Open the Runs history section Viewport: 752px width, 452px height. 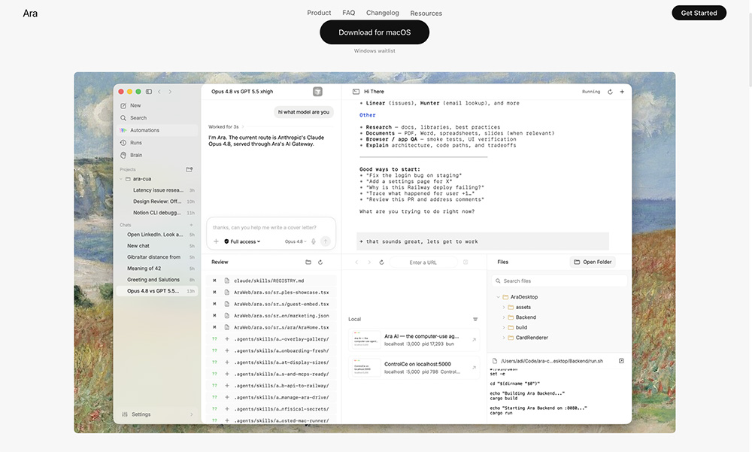(157, 143)
